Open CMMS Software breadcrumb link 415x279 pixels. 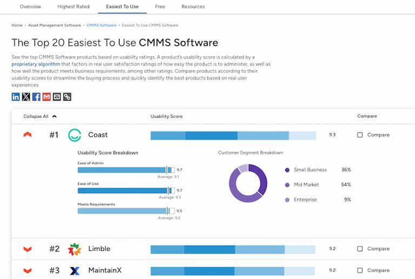(102, 25)
